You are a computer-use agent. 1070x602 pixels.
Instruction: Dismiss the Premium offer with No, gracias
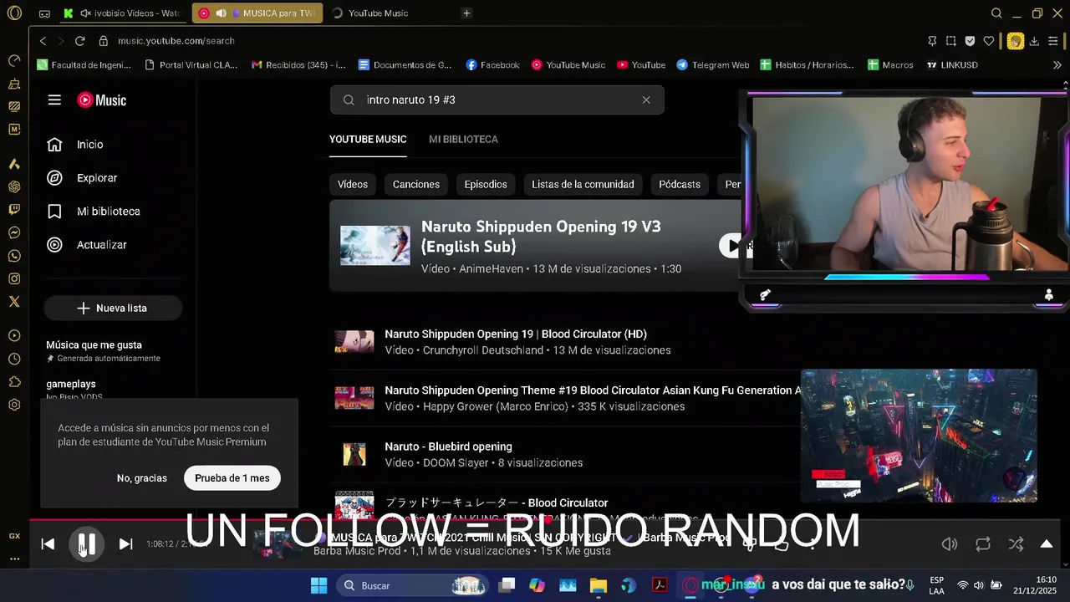[x=142, y=478]
